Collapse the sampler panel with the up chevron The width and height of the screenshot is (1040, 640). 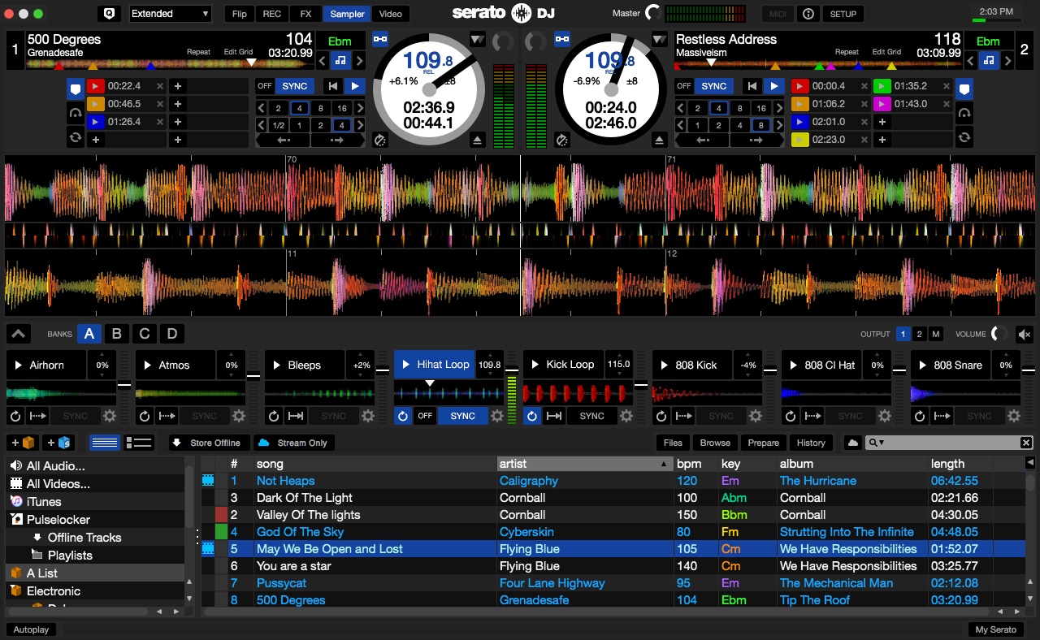[19, 334]
